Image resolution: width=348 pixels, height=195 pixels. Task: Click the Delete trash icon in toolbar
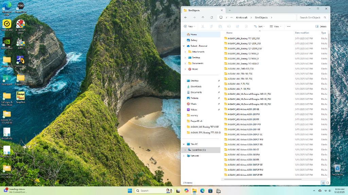pyautogui.click(x=246, y=26)
